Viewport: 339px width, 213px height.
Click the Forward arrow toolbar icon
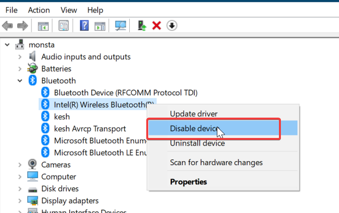[x=22, y=26]
